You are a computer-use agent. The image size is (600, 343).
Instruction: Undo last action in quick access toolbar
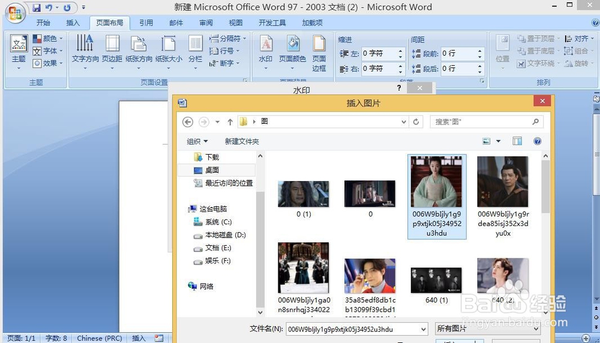coord(49,8)
